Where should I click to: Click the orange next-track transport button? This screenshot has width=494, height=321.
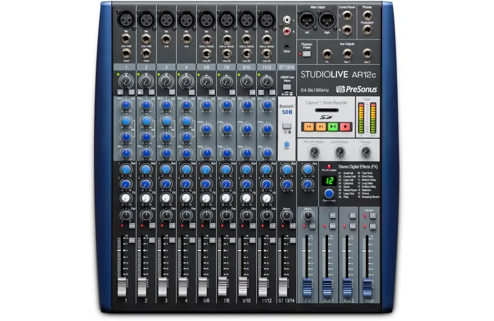click(320, 127)
